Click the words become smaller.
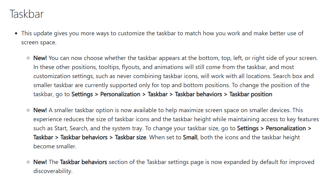 55,146
